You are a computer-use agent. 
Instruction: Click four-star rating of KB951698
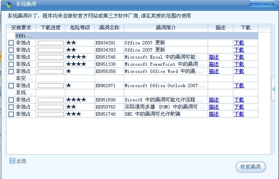(x=76, y=100)
